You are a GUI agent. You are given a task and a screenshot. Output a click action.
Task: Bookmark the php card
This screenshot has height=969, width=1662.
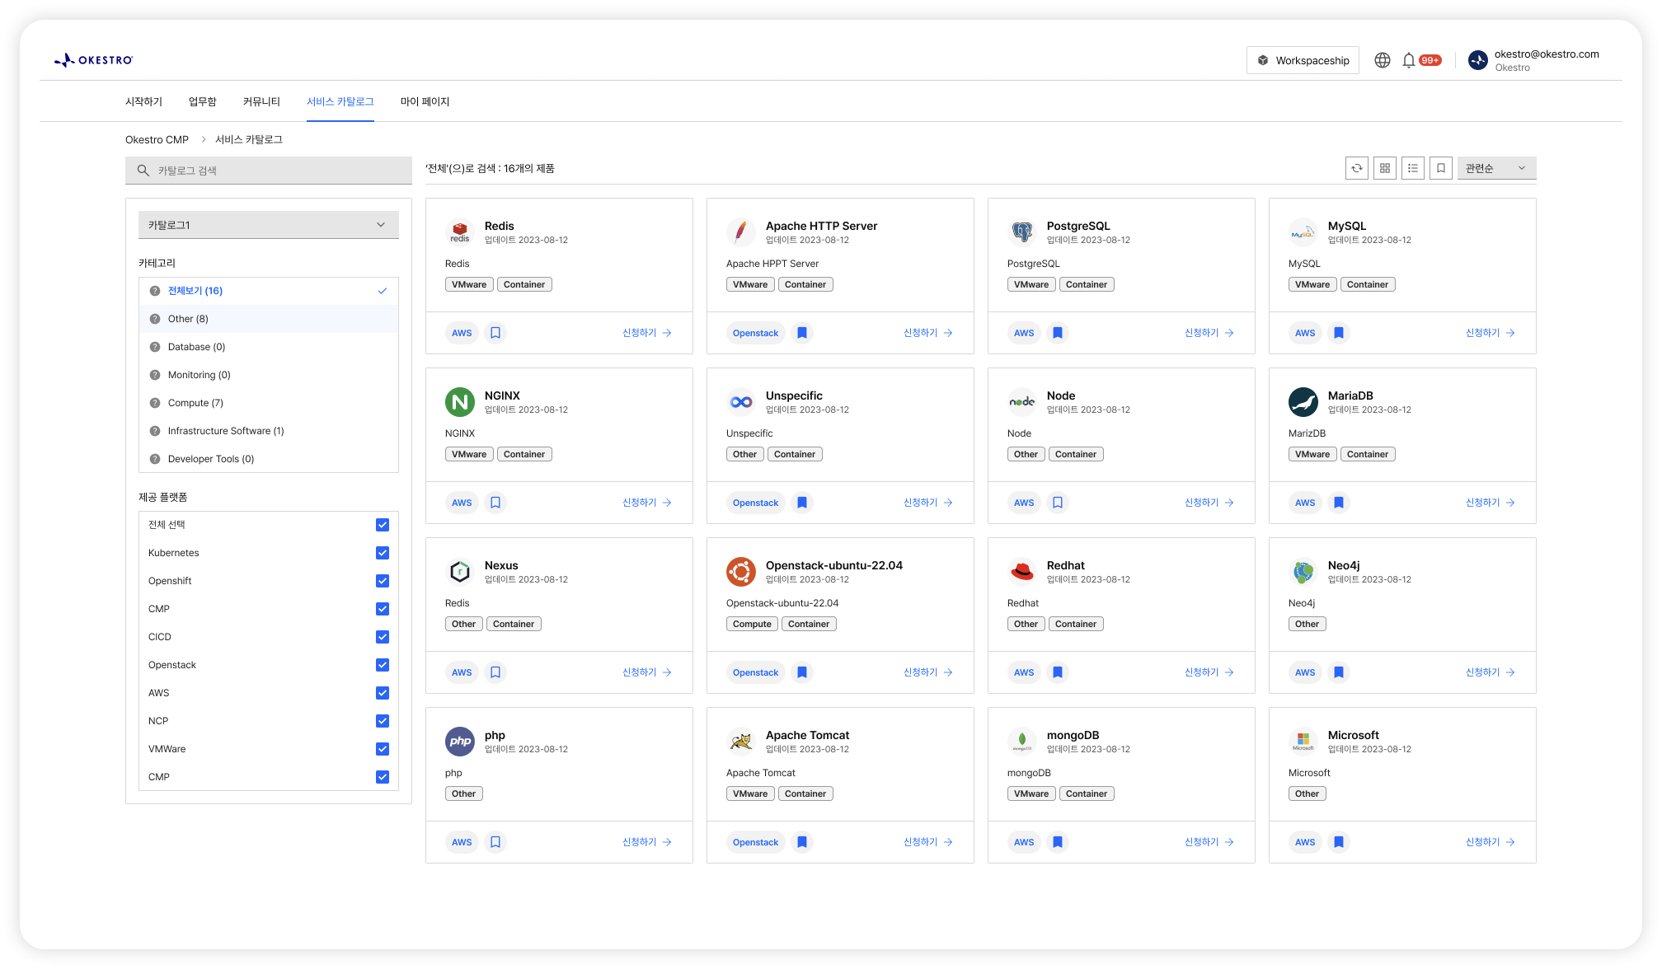495,842
